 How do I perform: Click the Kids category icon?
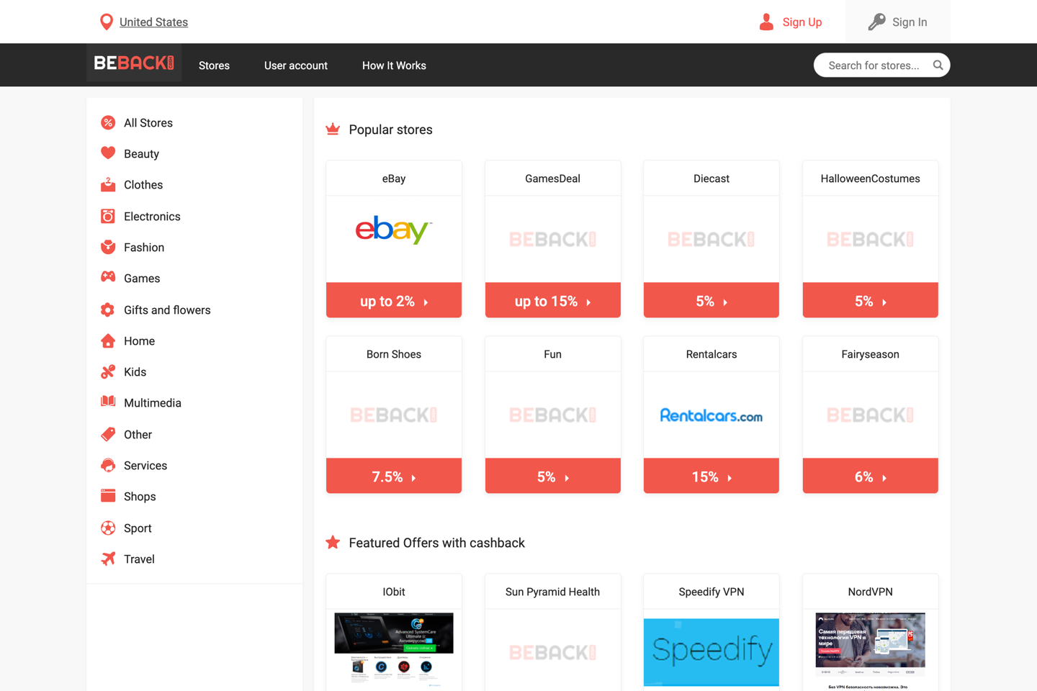click(x=108, y=372)
